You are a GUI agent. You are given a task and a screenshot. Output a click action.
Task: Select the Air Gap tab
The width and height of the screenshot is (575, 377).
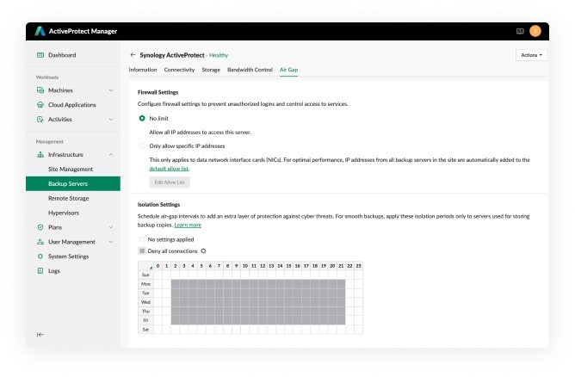[x=288, y=70]
